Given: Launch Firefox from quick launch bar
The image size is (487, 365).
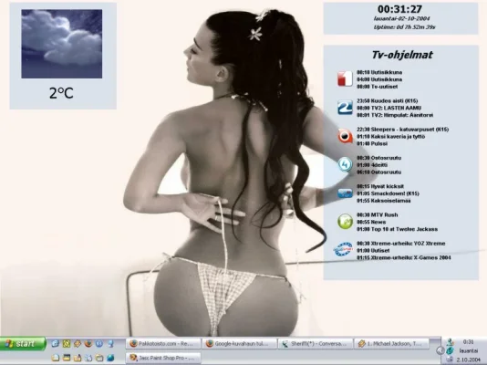Looking at the screenshot, I should click(88, 343).
